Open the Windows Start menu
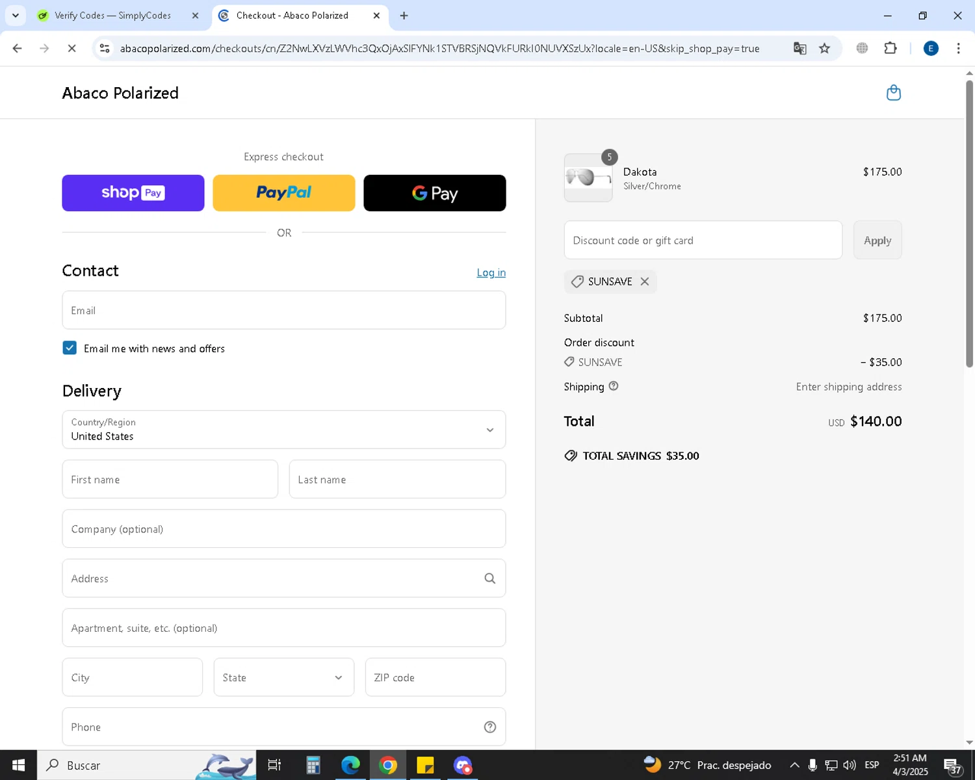This screenshot has height=780, width=975. click(x=18, y=765)
